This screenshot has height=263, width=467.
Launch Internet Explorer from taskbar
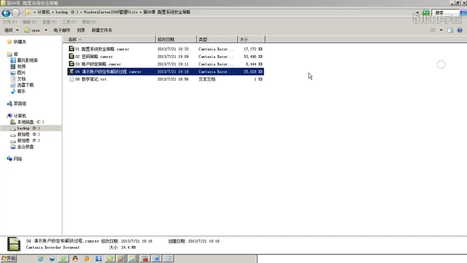coord(41,259)
